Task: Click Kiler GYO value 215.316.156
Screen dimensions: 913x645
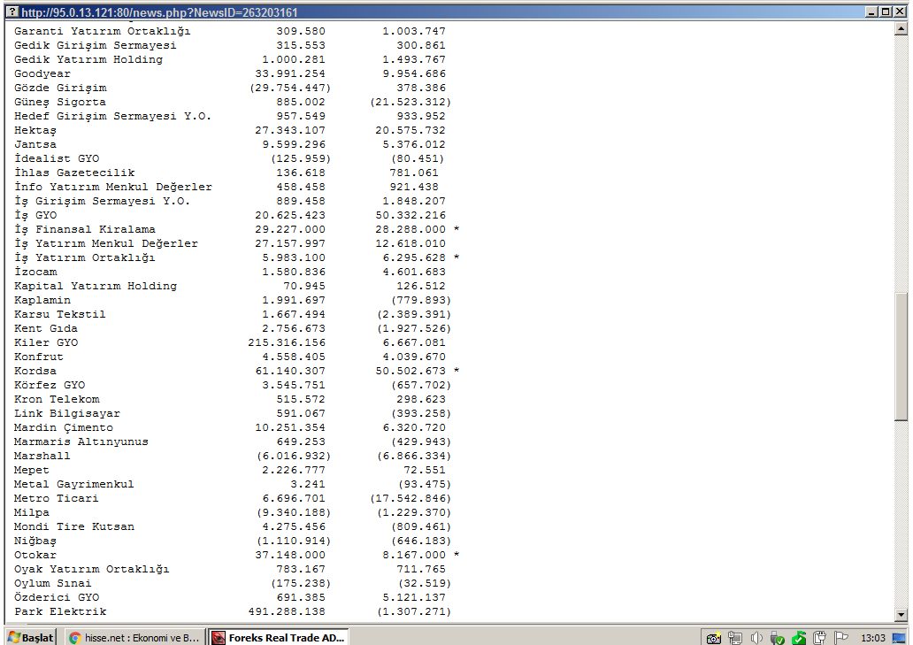Action: point(287,343)
